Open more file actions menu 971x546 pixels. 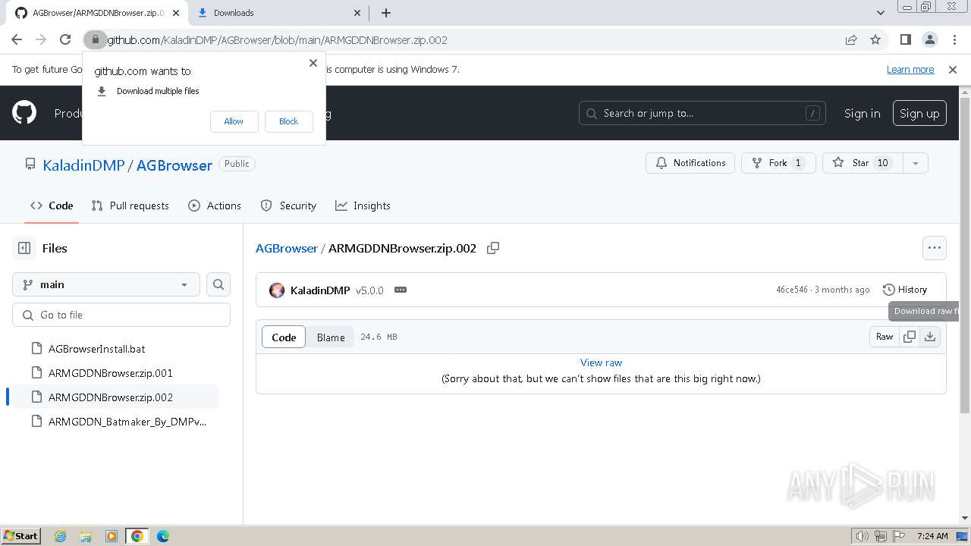tap(935, 248)
